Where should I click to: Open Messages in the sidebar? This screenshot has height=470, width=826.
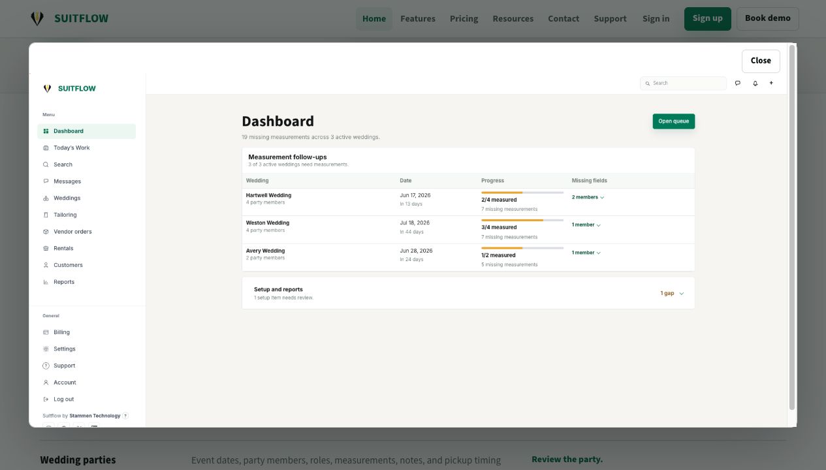[x=86, y=181]
